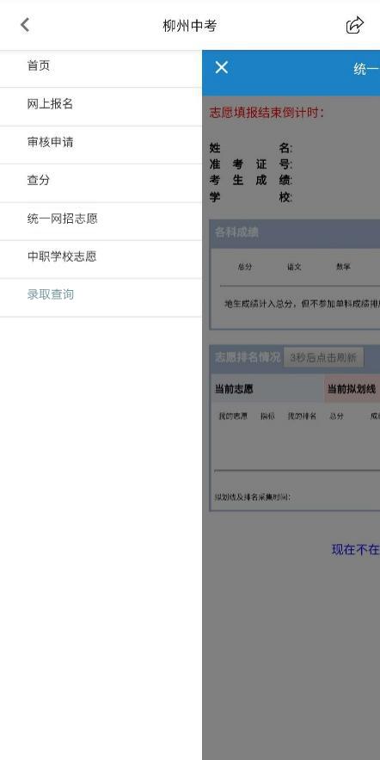Click the 3秒后点击刷新 button
Image resolution: width=380 pixels, height=760 pixels.
click(x=323, y=358)
